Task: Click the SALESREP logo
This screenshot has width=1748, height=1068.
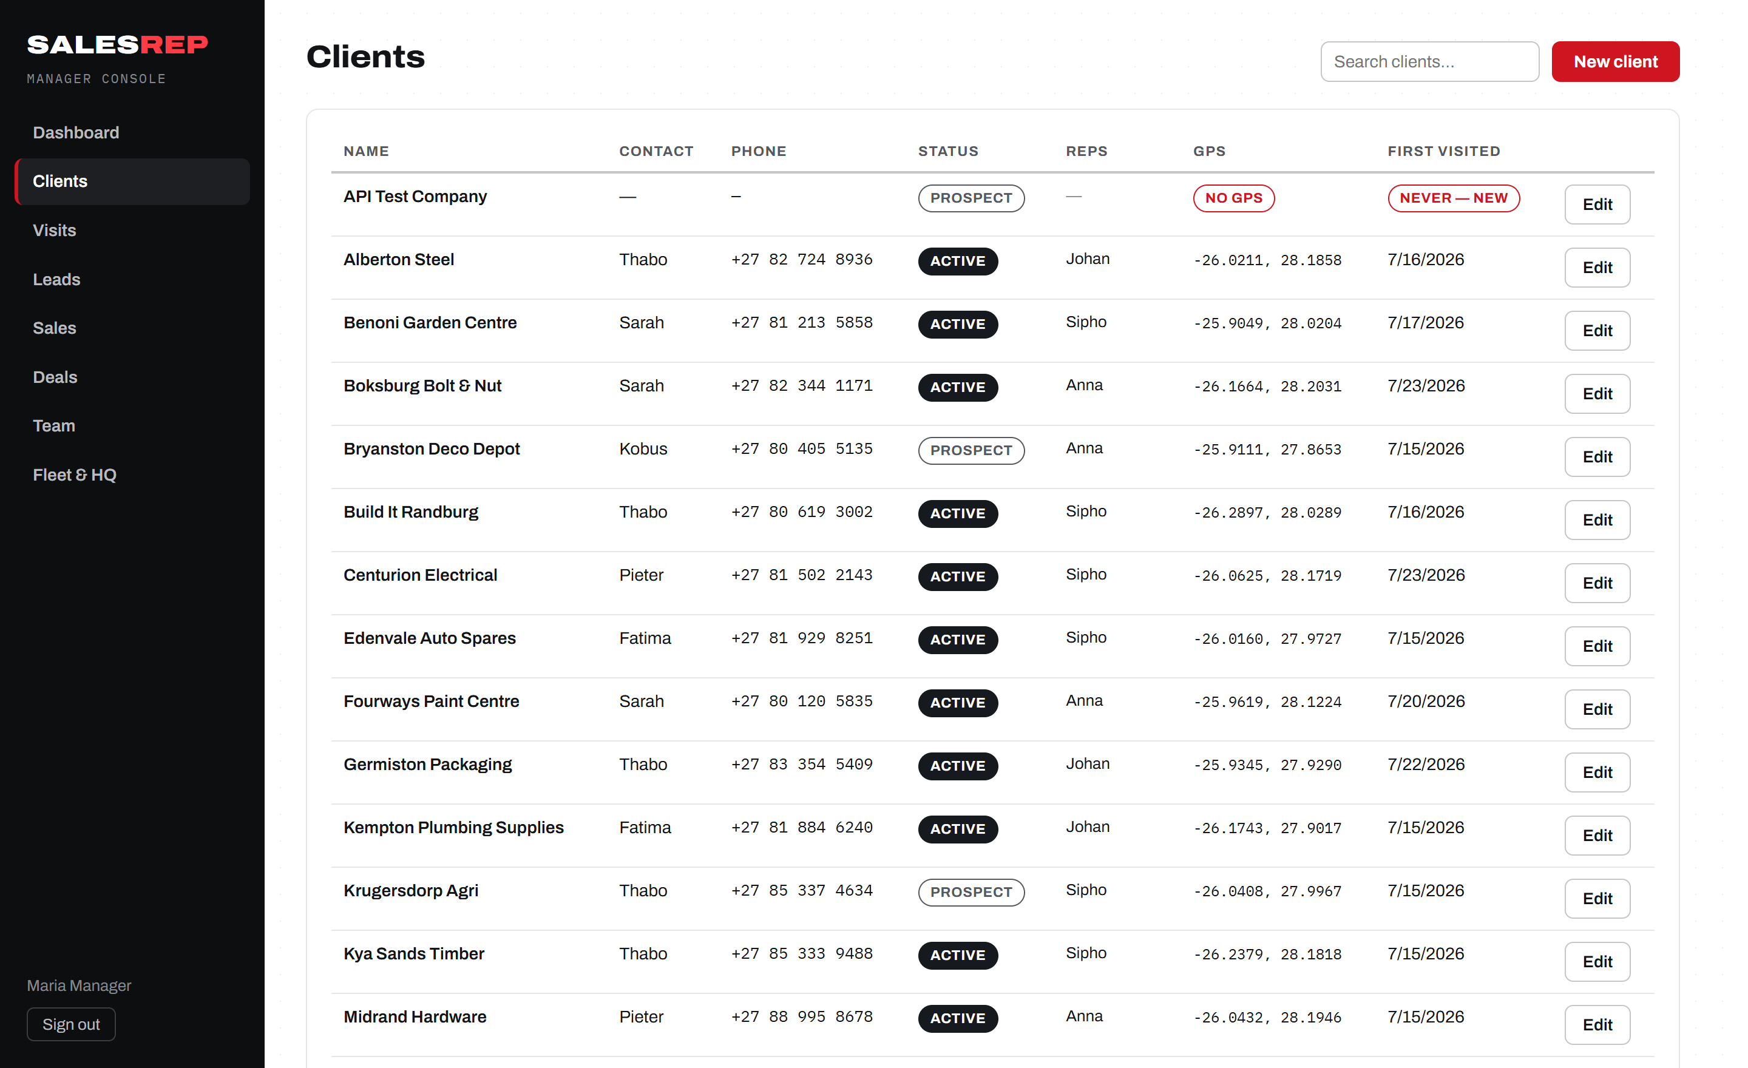Action: pos(118,45)
